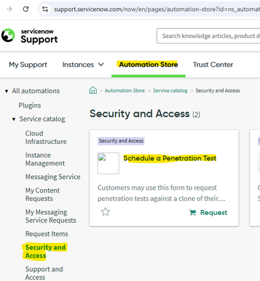Screen dimensions: 260x281
Task: Open the My Support tab
Action: [x=28, y=65]
